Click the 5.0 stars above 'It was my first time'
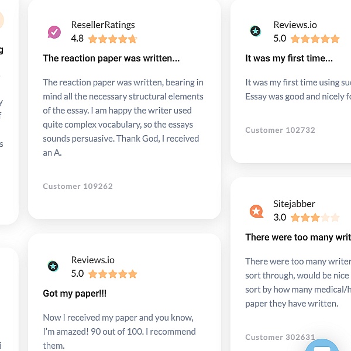This screenshot has width=351, height=351. pyautogui.click(x=315, y=39)
